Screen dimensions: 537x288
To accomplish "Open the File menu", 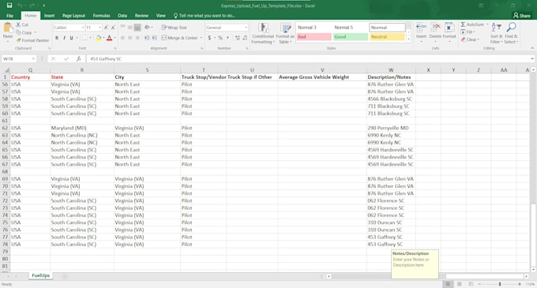I will click(10, 16).
